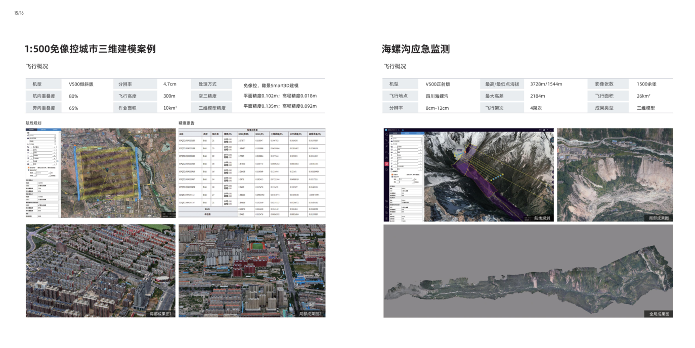Toggle orange checkbox in city route planning panel

pos(27,167)
